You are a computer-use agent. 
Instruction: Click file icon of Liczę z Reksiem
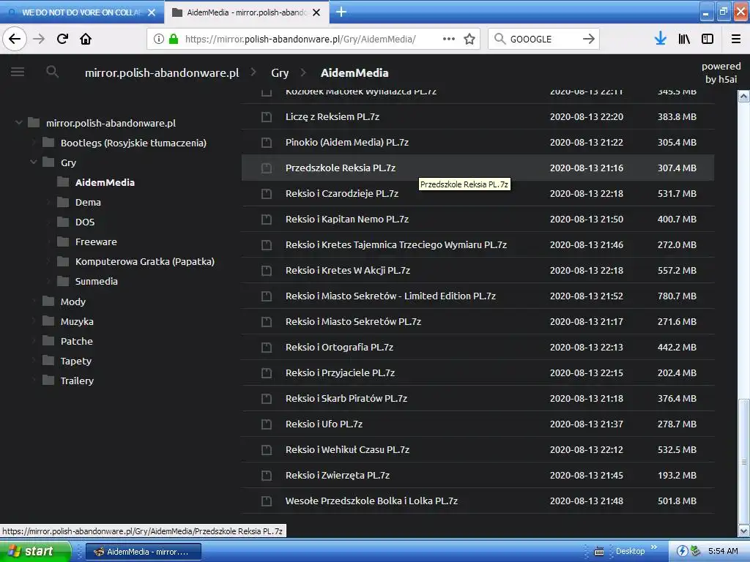point(267,116)
